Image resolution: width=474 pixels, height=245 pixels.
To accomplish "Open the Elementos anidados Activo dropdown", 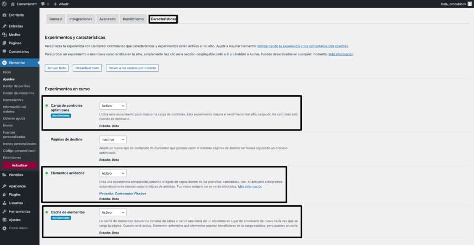I will click(x=113, y=173).
